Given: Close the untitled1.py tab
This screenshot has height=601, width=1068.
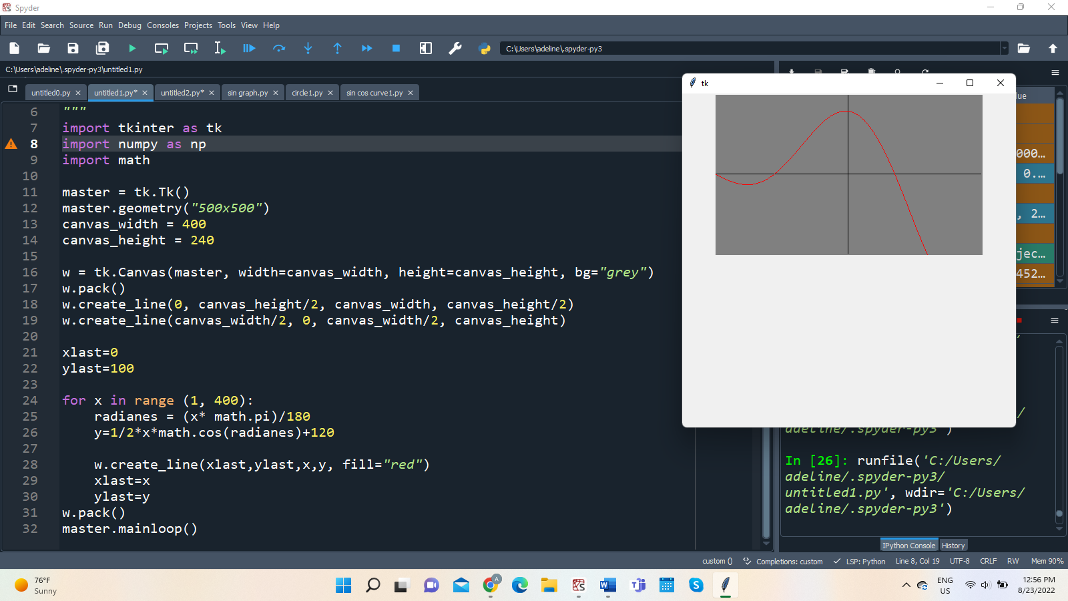Looking at the screenshot, I should (x=145, y=93).
